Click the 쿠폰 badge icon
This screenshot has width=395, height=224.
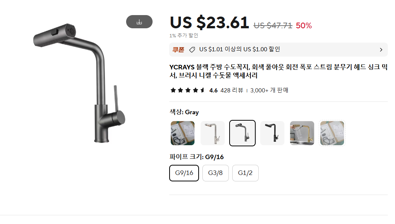pyautogui.click(x=177, y=49)
